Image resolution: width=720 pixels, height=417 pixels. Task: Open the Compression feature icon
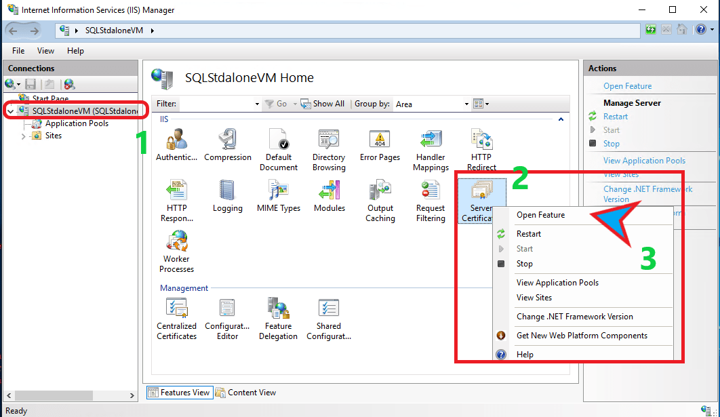coord(227,139)
